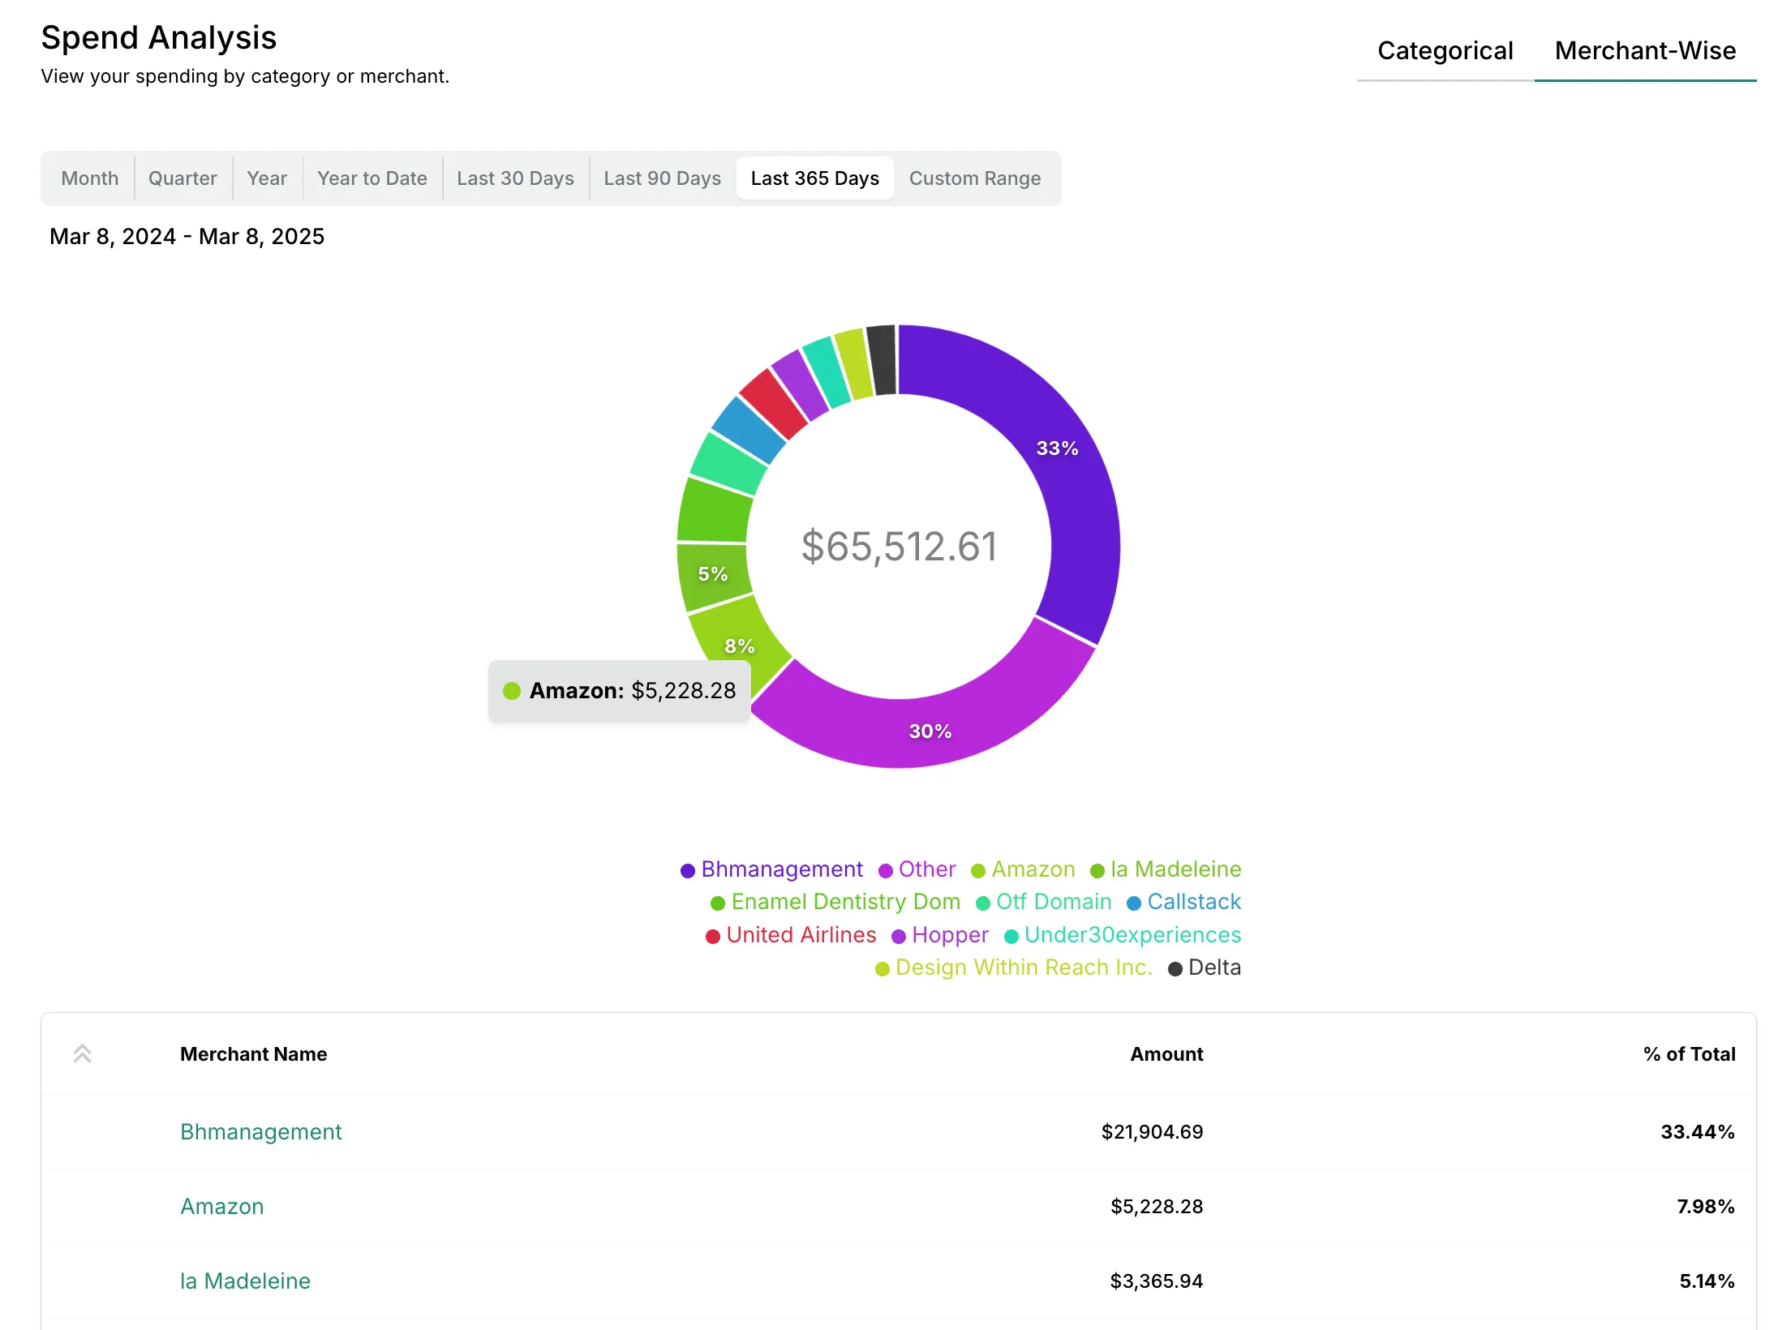Switch to the Categorical tab

click(x=1445, y=50)
